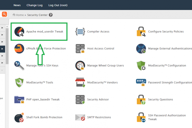Click the Manage External Authentications arrows icon
The height and width of the screenshot is (128, 192).
coord(141,48)
